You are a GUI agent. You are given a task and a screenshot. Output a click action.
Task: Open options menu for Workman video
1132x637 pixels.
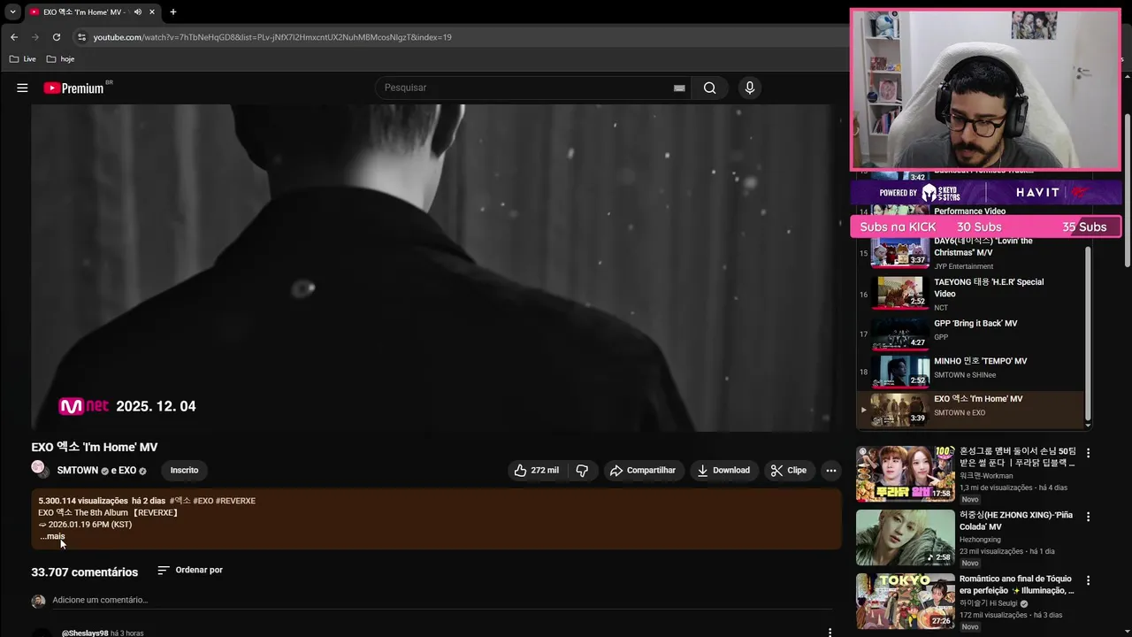1089,453
